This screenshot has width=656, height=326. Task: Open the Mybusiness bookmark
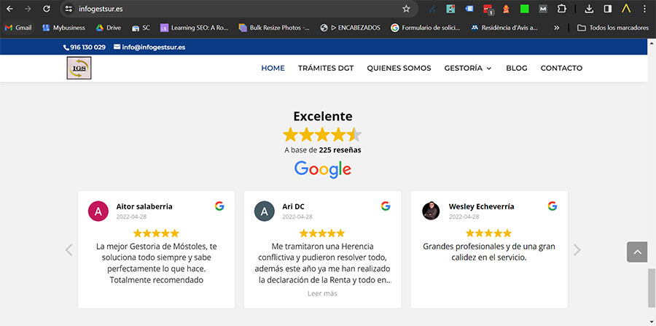(x=63, y=28)
